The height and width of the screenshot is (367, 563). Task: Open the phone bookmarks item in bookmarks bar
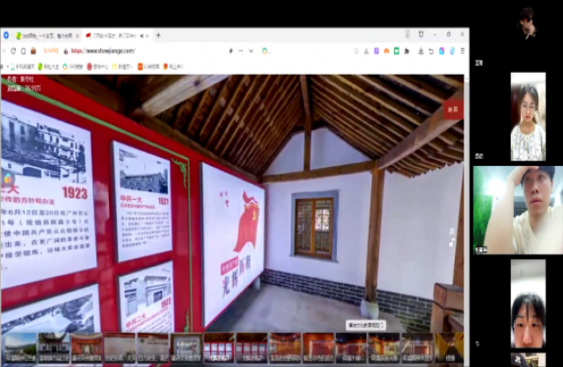pos(22,67)
